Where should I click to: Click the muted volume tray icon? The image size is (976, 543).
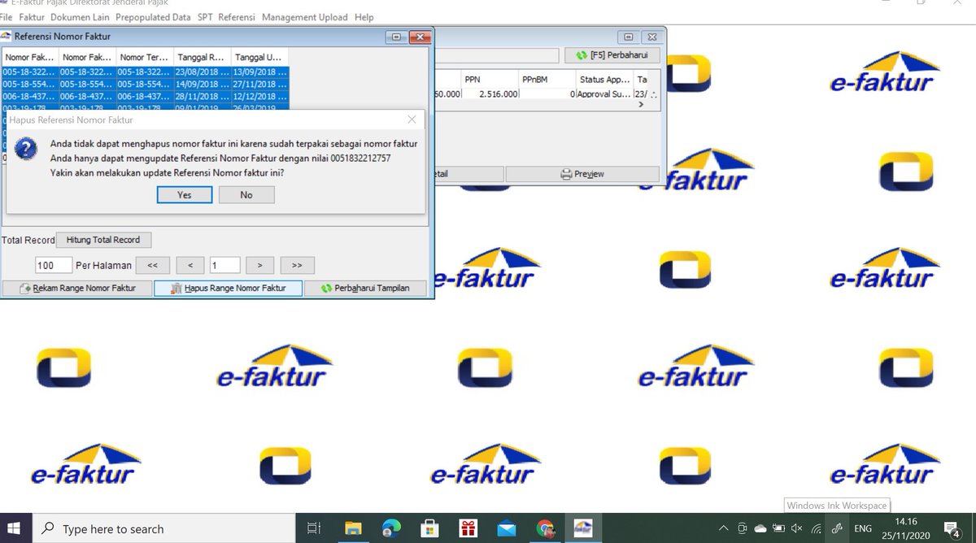click(798, 528)
